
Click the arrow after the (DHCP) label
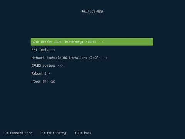(105, 58)
